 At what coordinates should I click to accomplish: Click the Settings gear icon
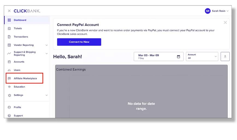coord(9,95)
